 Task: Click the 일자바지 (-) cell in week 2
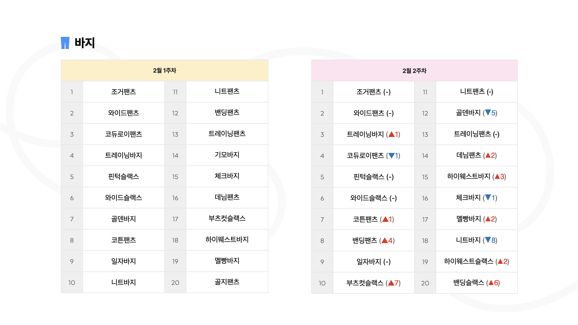tap(374, 262)
